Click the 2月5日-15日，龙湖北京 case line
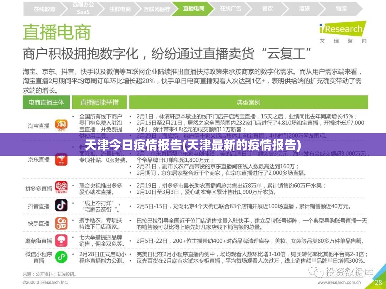Image resolution: width=386 pixels, height=289 pixels. pyautogui.click(x=244, y=206)
